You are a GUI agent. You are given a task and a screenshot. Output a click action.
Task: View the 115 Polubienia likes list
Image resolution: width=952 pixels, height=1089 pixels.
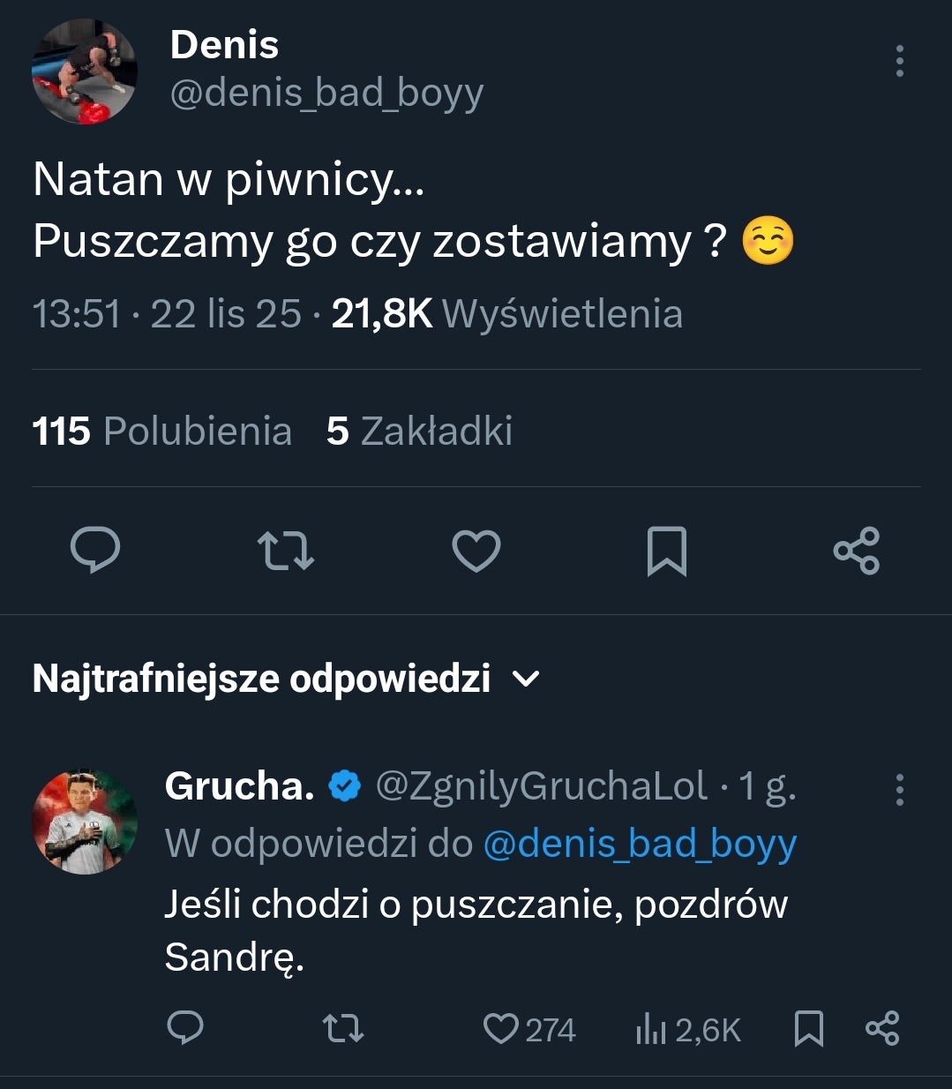[161, 431]
